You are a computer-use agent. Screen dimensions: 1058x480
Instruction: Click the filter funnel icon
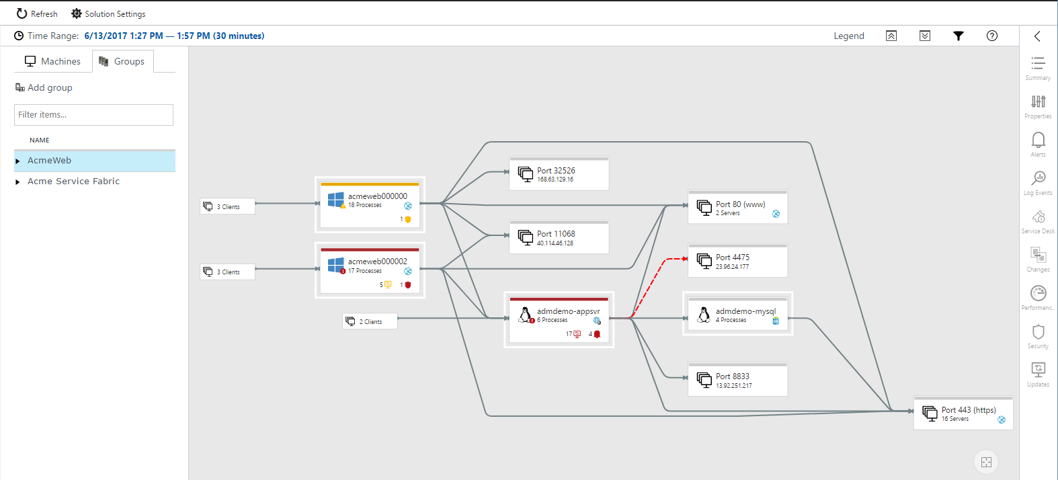pyautogui.click(x=959, y=36)
